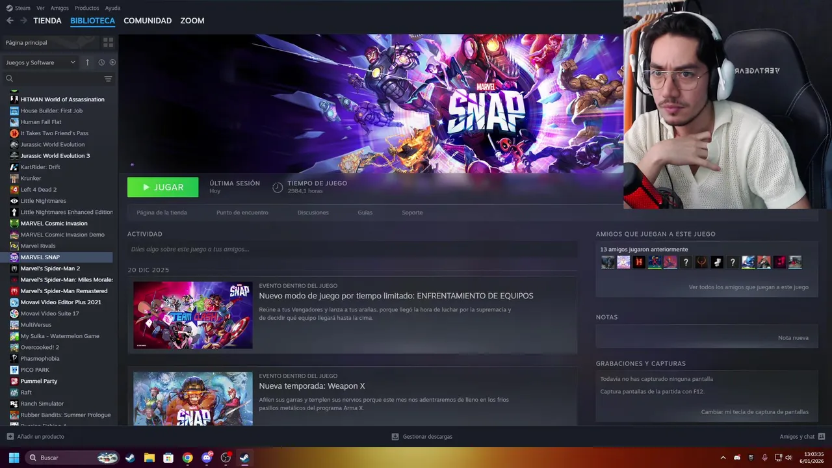Screen dimensions: 832x468
Task: Open Ayuda menu
Action: [x=113, y=8]
